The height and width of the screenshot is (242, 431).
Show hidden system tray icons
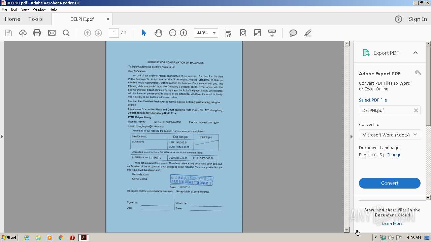coord(375,238)
